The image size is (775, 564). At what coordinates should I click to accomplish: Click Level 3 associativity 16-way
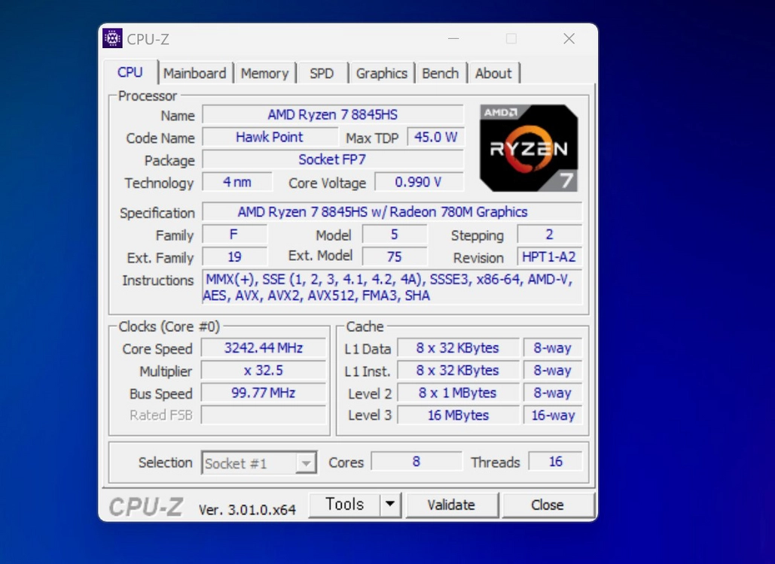[553, 415]
